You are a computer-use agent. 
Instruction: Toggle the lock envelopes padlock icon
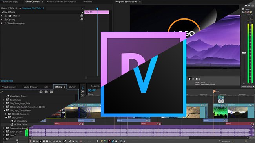(97, 141)
